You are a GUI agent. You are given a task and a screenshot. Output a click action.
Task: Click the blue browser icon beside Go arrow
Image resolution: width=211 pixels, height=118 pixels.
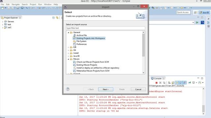202,23
